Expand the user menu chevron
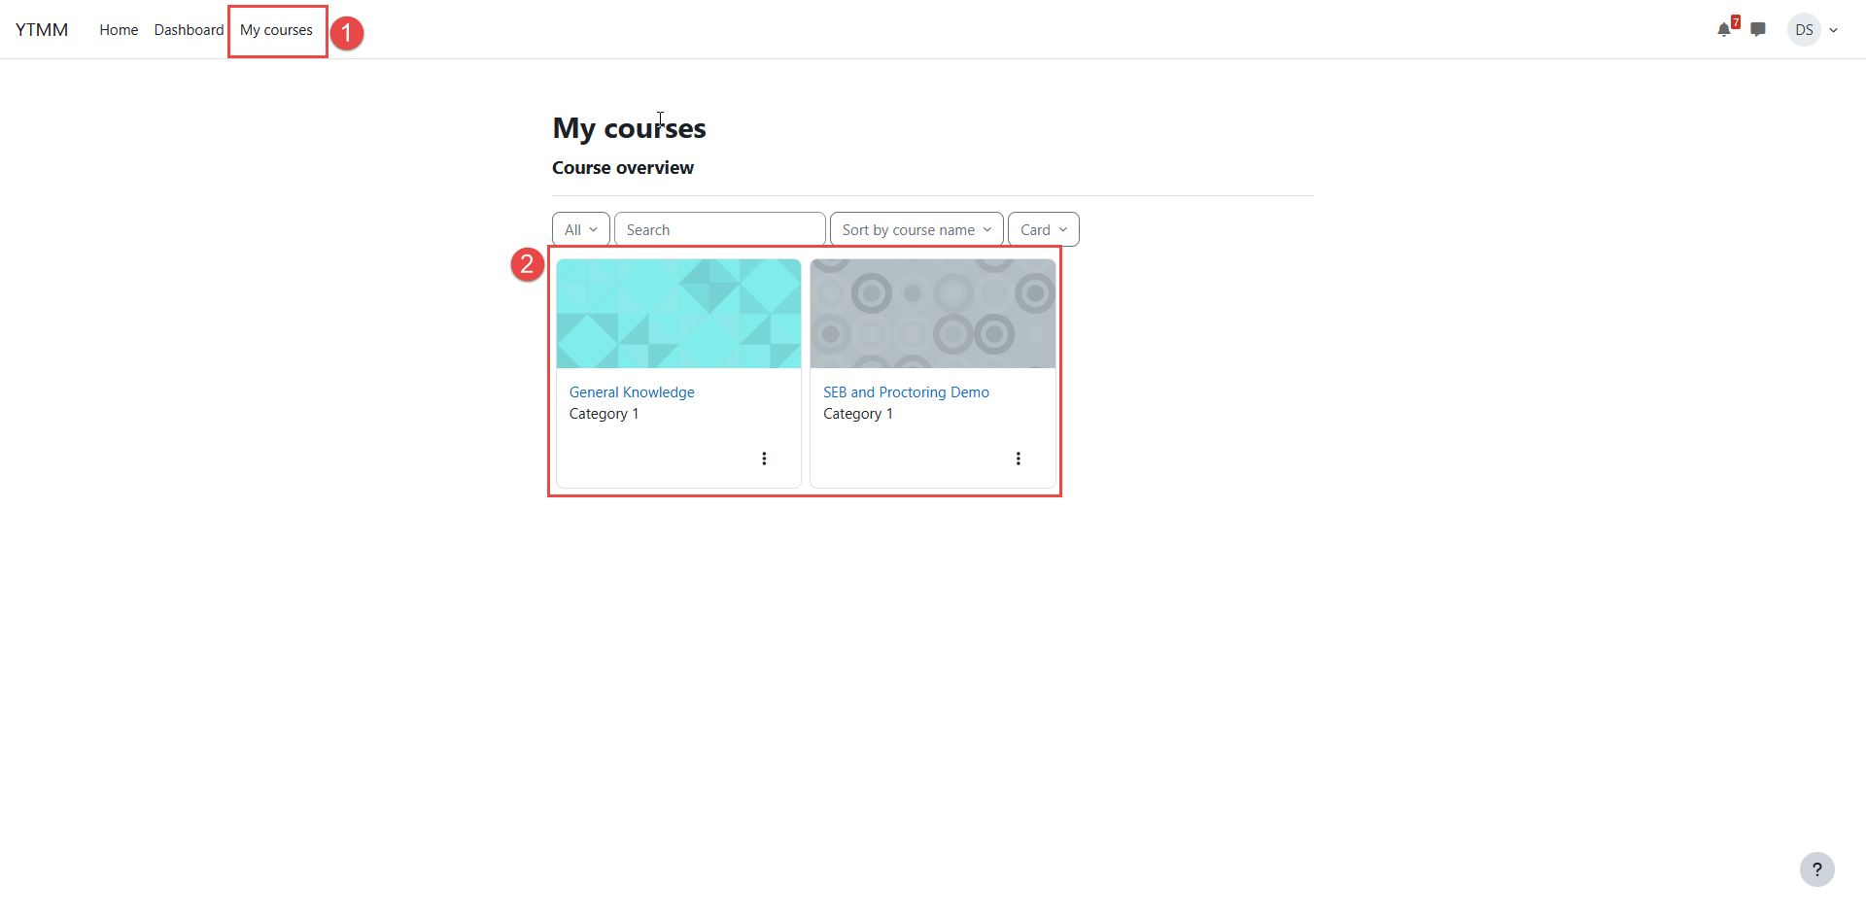 pos(1834,30)
